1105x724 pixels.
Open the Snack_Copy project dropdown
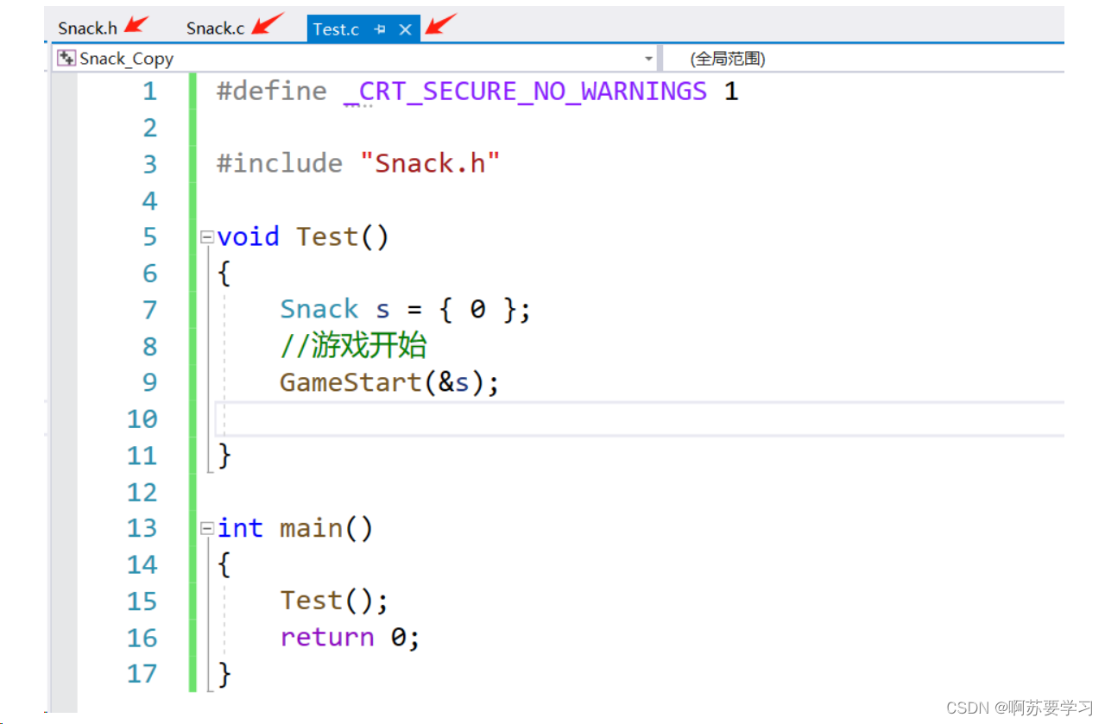coord(648,59)
